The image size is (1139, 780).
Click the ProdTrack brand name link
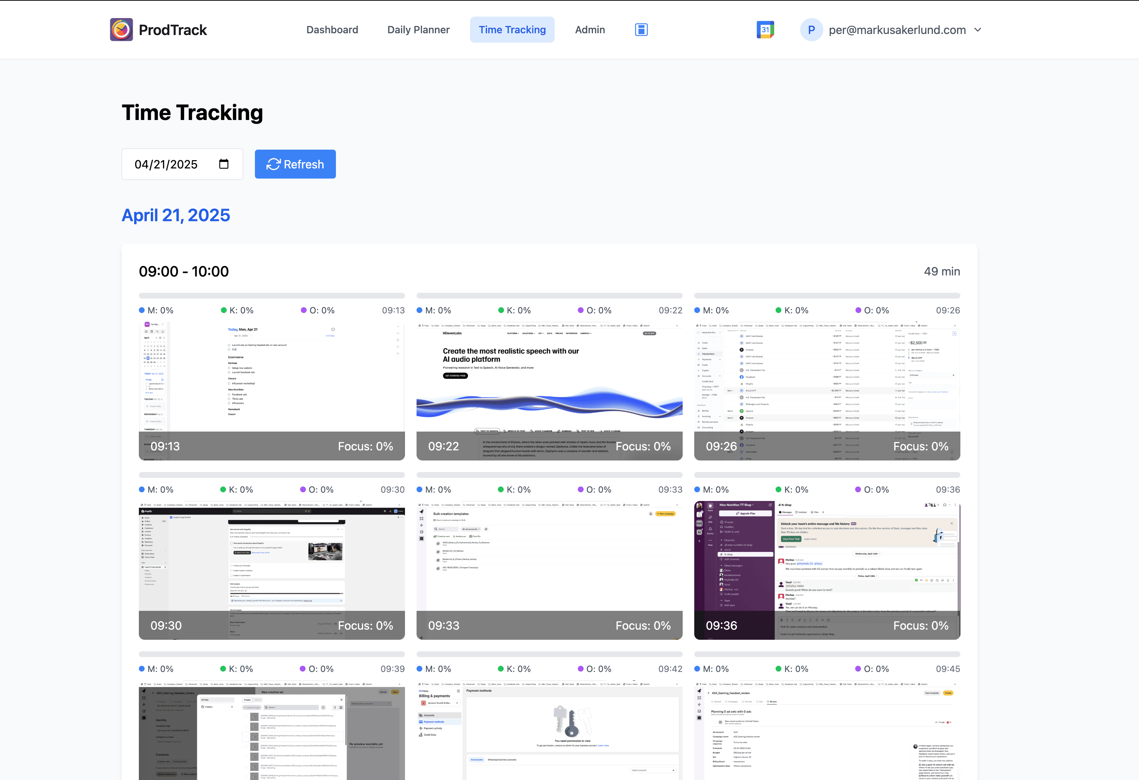tap(172, 29)
